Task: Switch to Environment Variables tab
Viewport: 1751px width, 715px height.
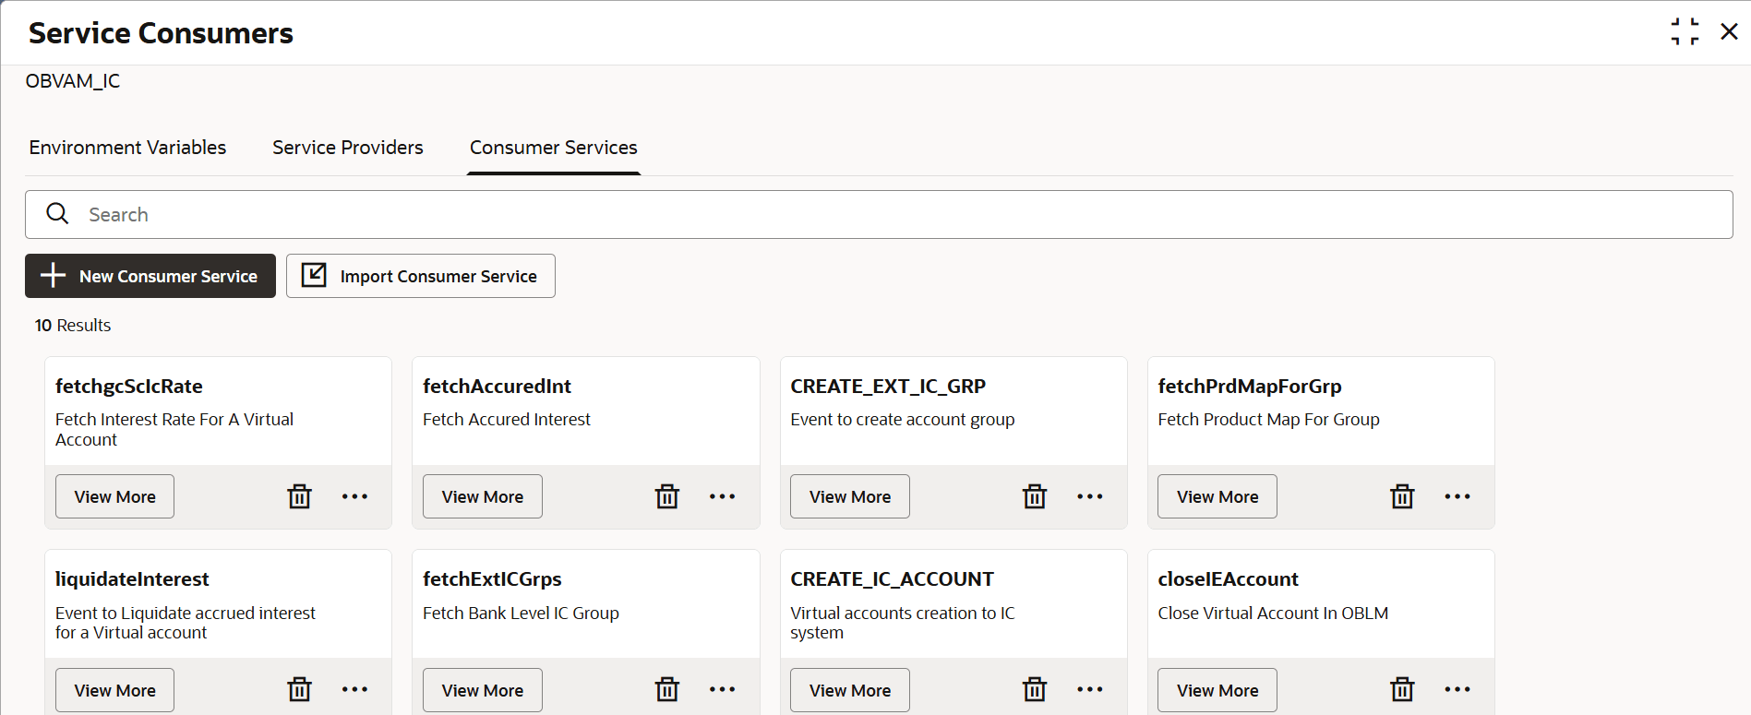Action: (x=127, y=148)
